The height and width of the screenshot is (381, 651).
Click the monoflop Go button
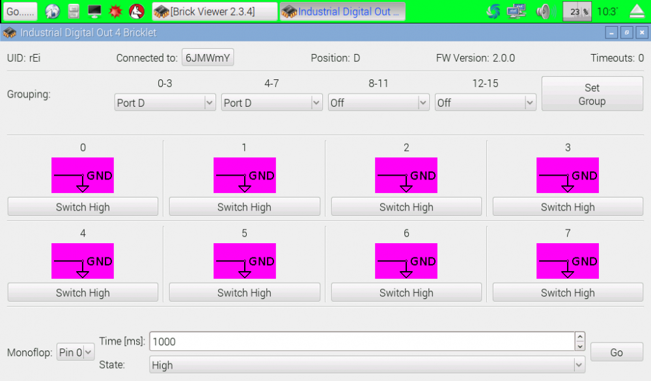tap(616, 352)
